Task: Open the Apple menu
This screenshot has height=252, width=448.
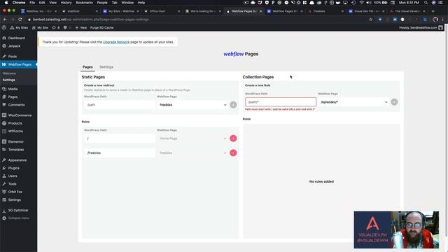Action: tap(6, 3)
